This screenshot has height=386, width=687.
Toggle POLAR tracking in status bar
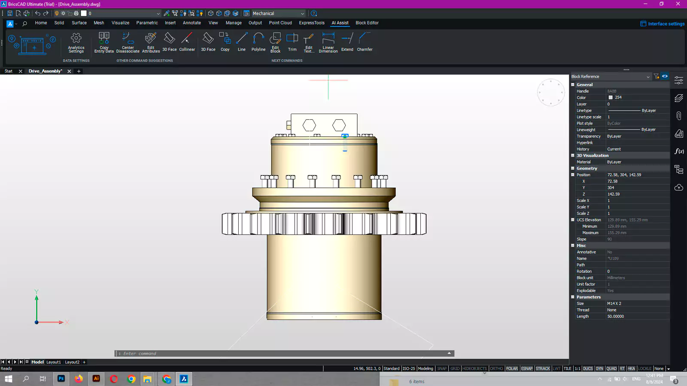pyautogui.click(x=512, y=368)
